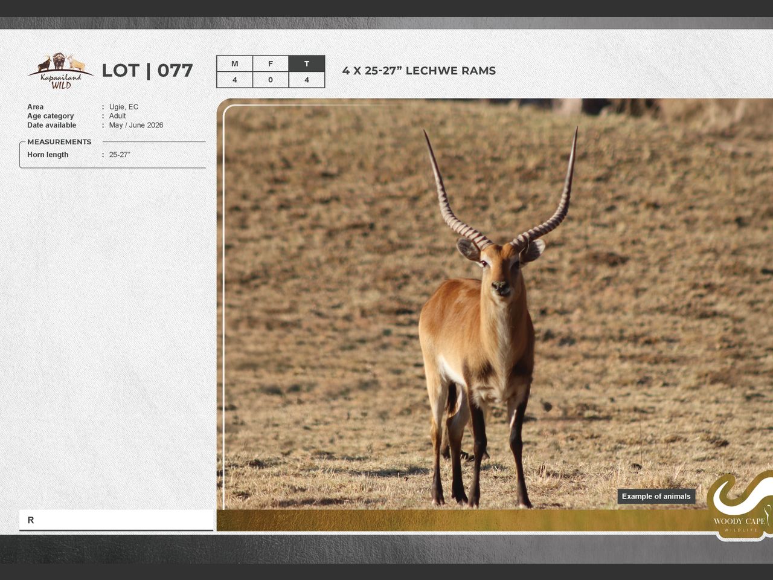Click the MEASUREMENTS section heading

coord(59,142)
